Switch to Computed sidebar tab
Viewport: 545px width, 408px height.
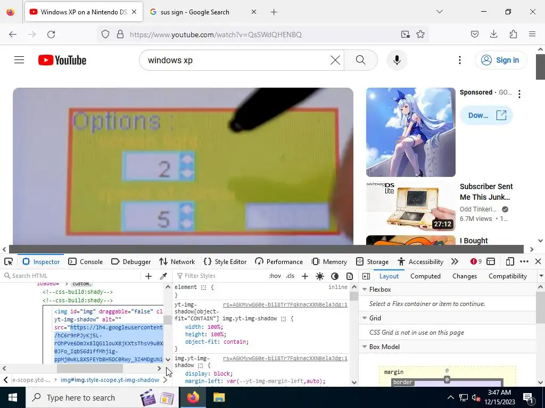tap(425, 276)
